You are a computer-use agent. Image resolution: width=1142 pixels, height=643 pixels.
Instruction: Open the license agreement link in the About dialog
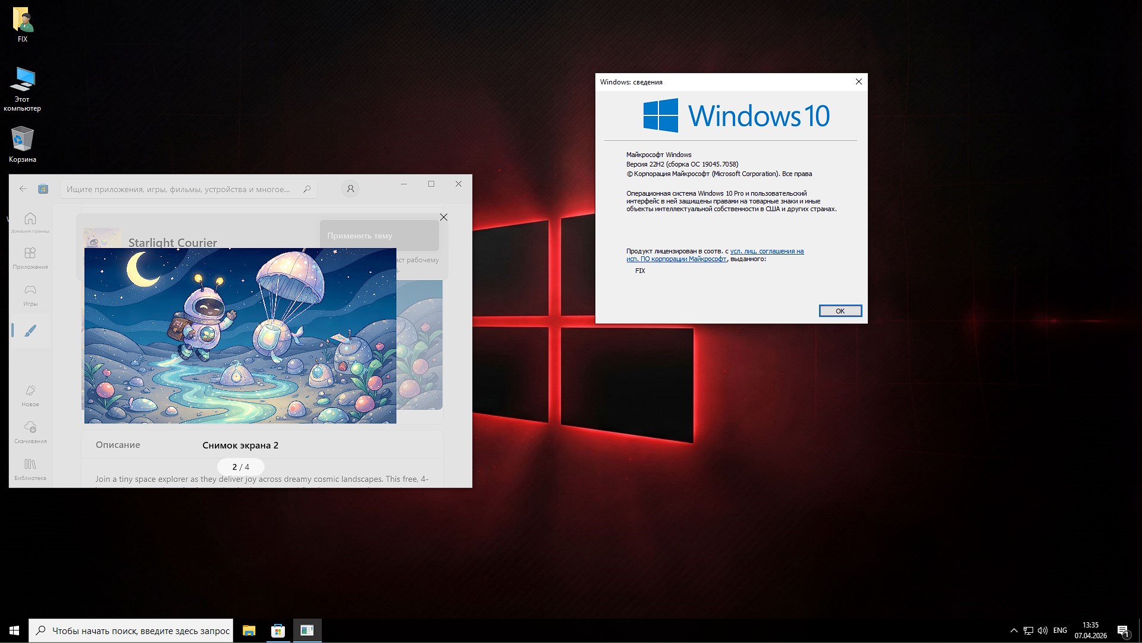(766, 251)
